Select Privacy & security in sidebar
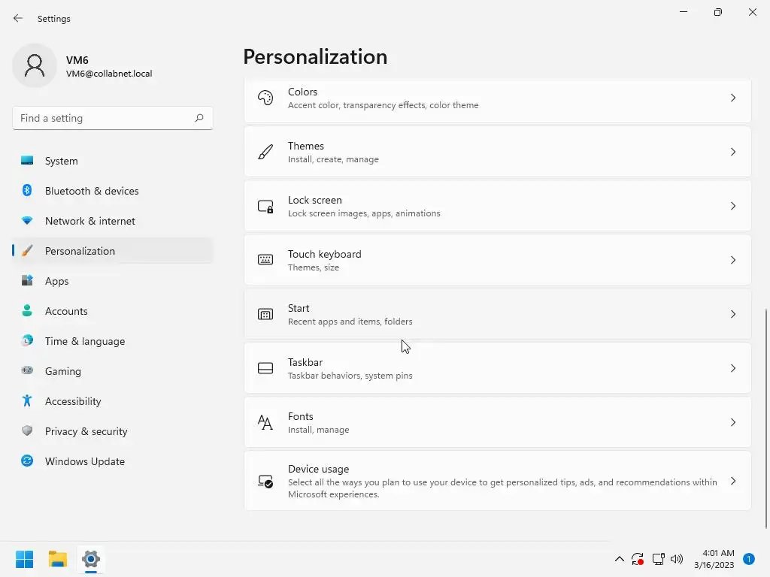 click(86, 431)
